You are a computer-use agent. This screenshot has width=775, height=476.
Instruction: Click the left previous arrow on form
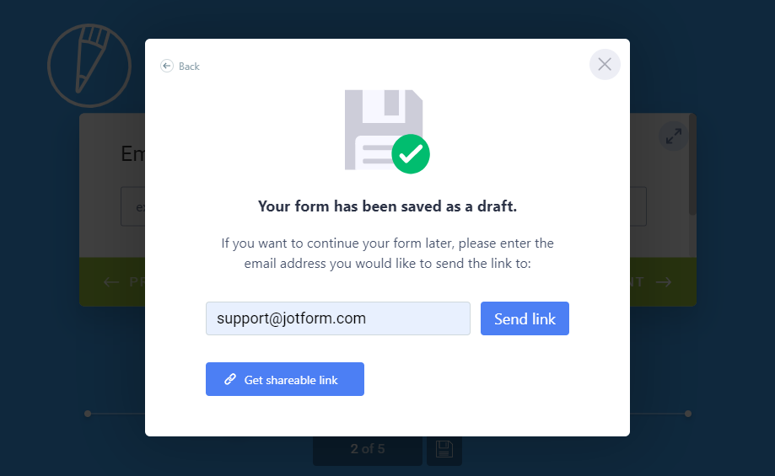tap(111, 282)
